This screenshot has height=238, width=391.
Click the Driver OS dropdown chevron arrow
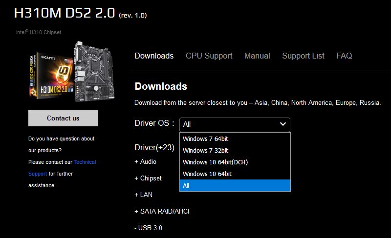tap(283, 124)
